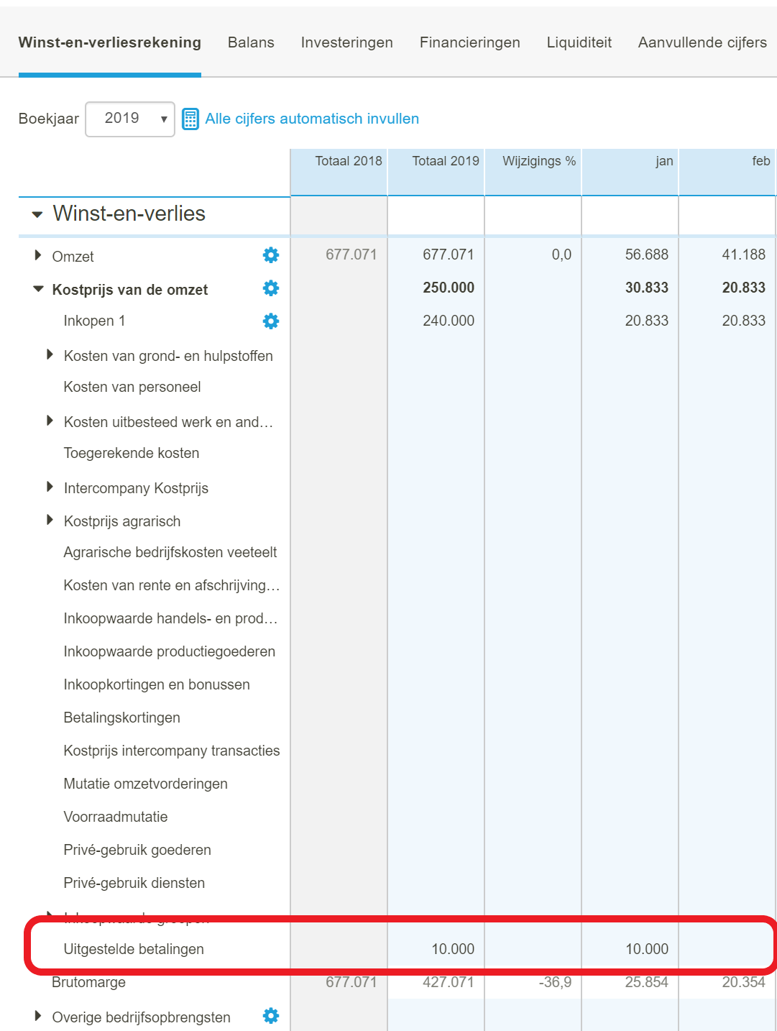
Task: Select Uitgestelde betalingen total 10.000
Action: pyautogui.click(x=453, y=949)
